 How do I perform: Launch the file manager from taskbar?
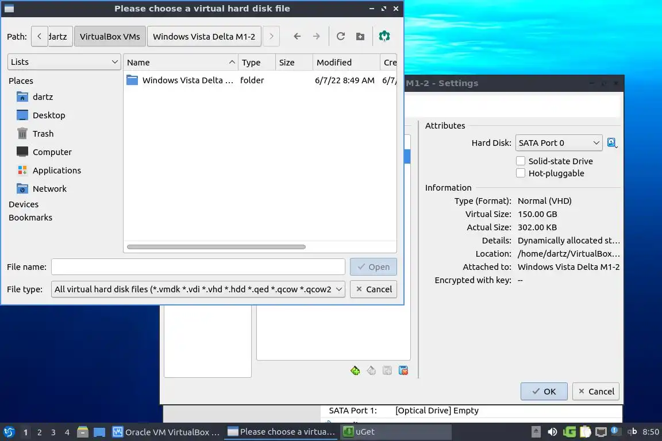(83, 432)
